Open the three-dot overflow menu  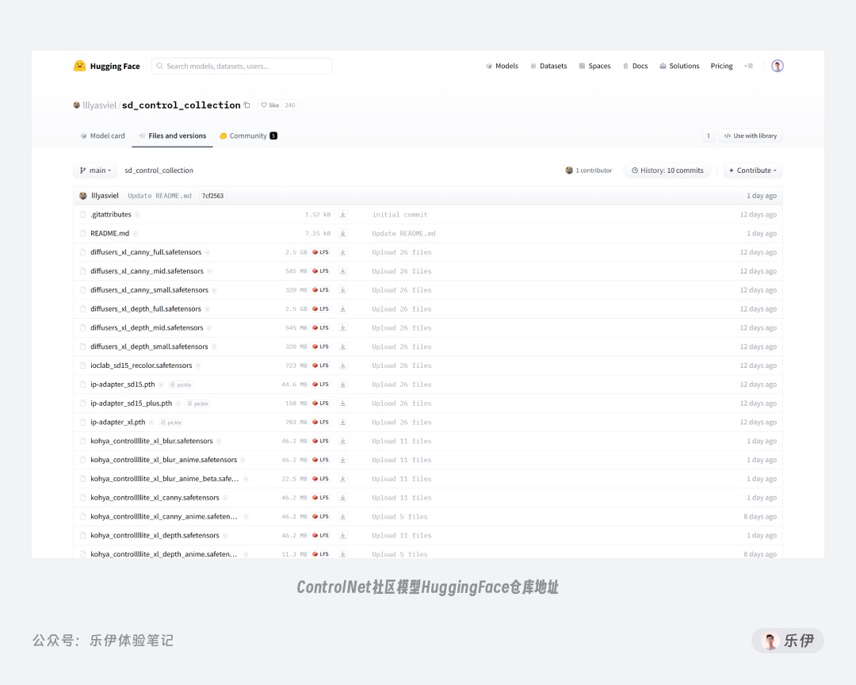click(x=708, y=136)
